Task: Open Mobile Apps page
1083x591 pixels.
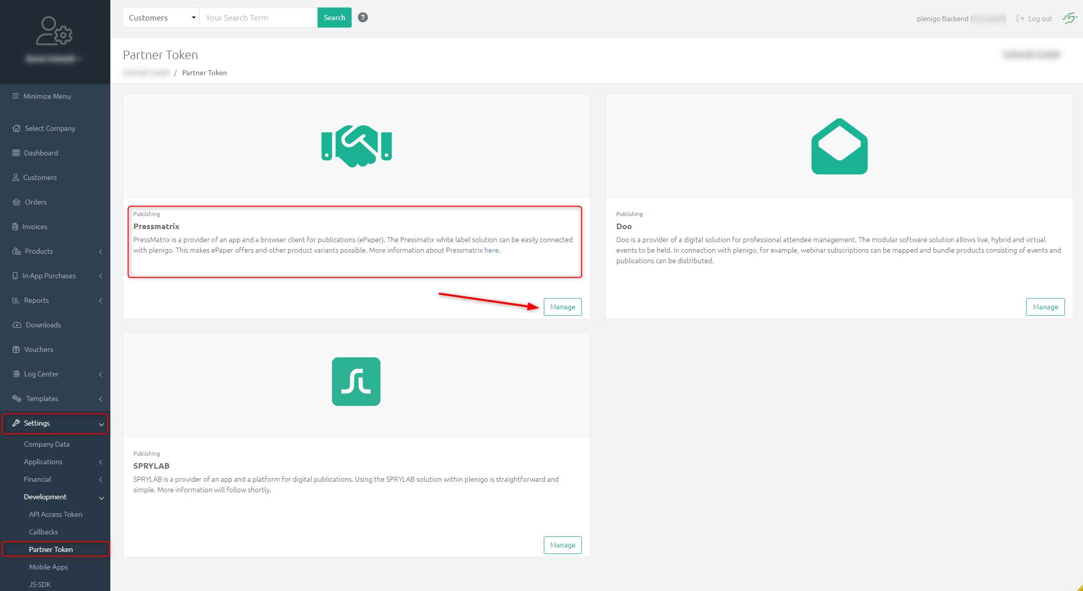Action: (x=48, y=567)
